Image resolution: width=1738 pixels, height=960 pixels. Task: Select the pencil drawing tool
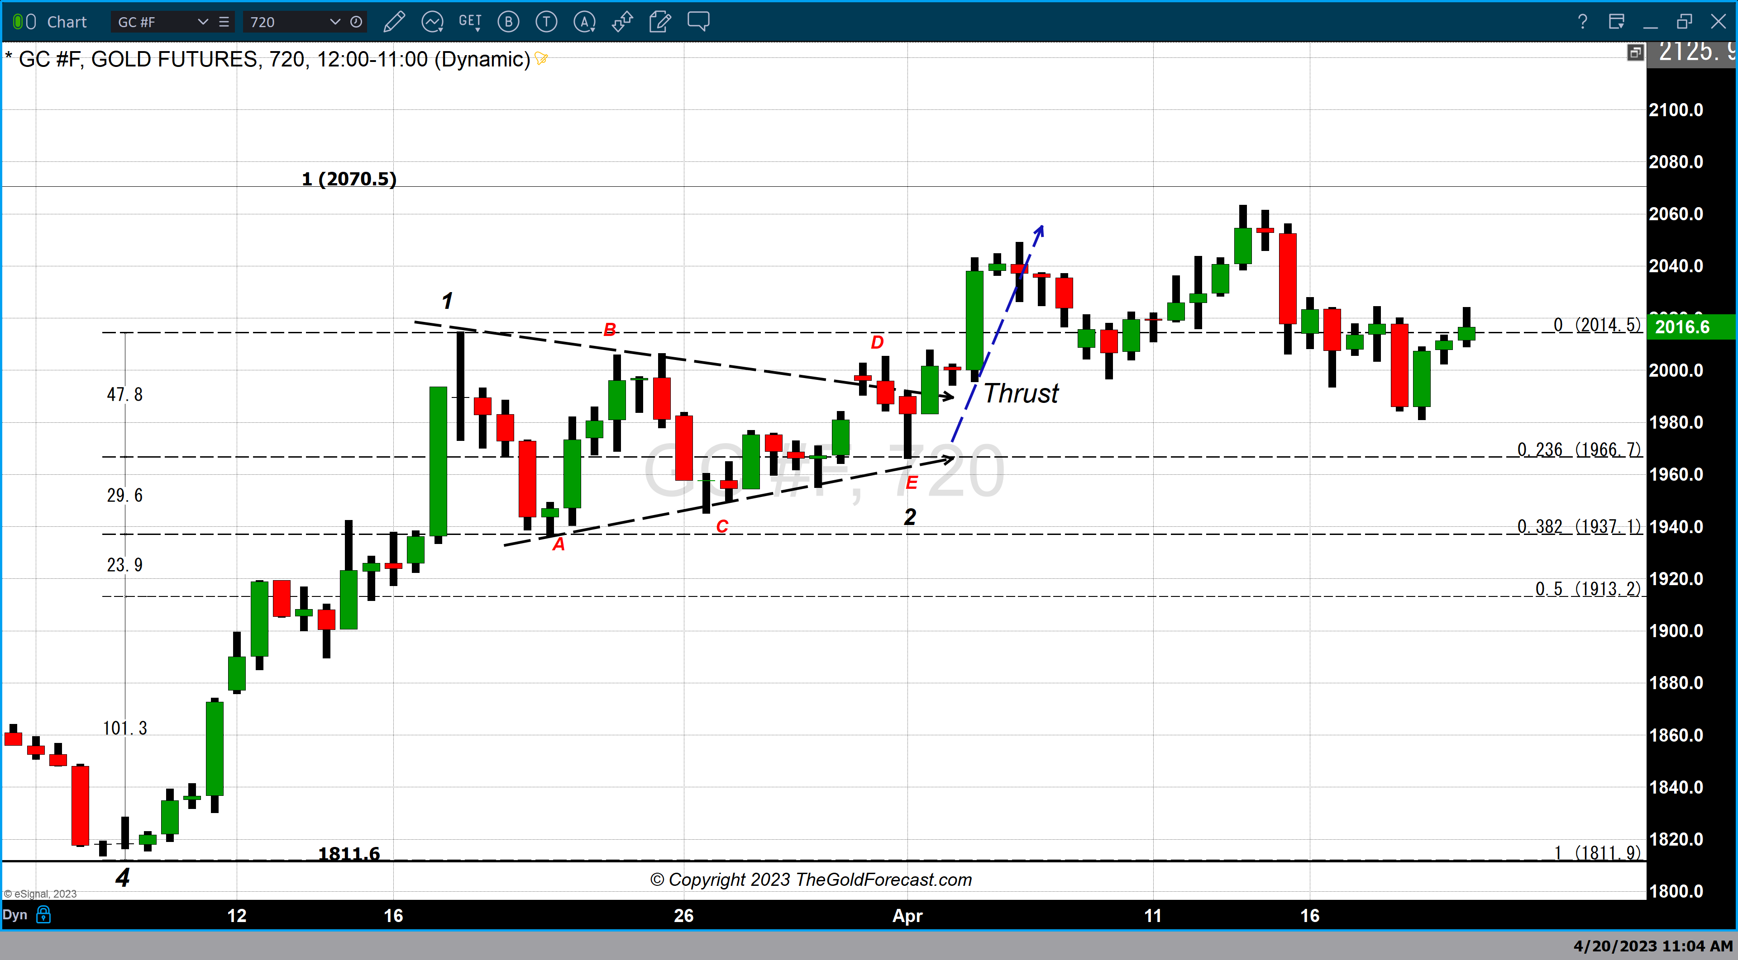tap(394, 22)
